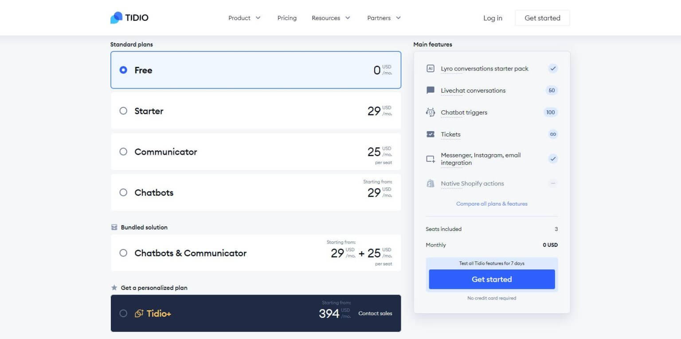Click the Tidio logo icon

(117, 18)
